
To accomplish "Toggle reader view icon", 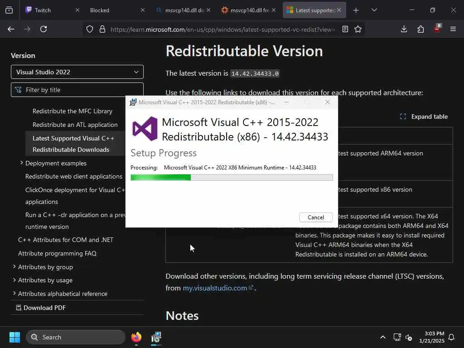I will tap(345, 29).
